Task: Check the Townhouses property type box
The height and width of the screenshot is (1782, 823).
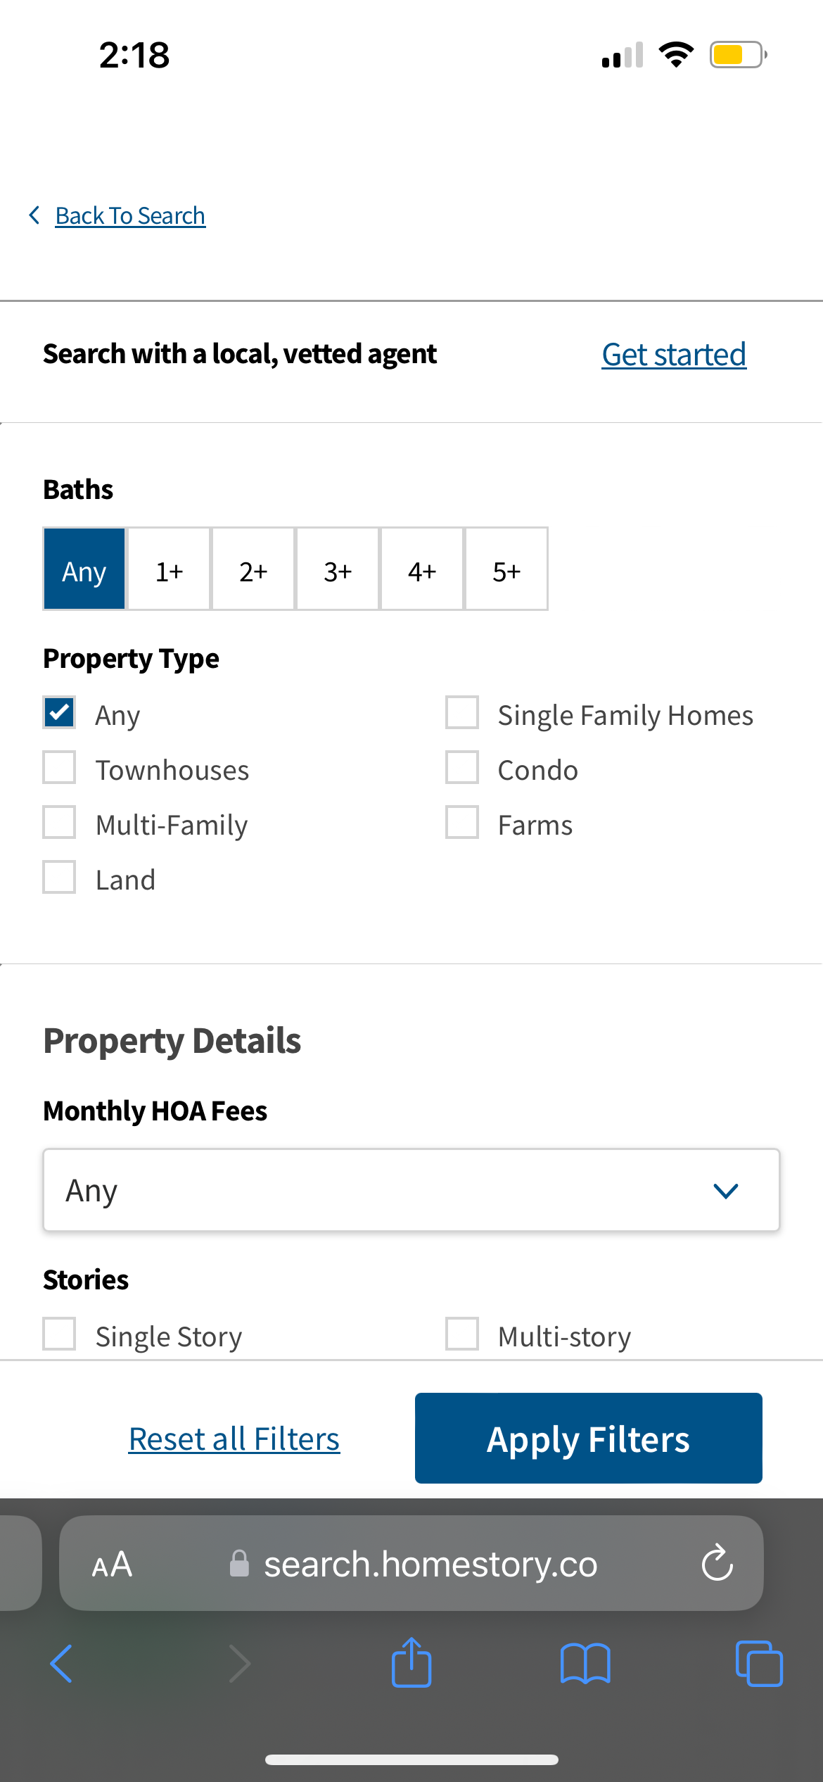Action: pyautogui.click(x=59, y=767)
